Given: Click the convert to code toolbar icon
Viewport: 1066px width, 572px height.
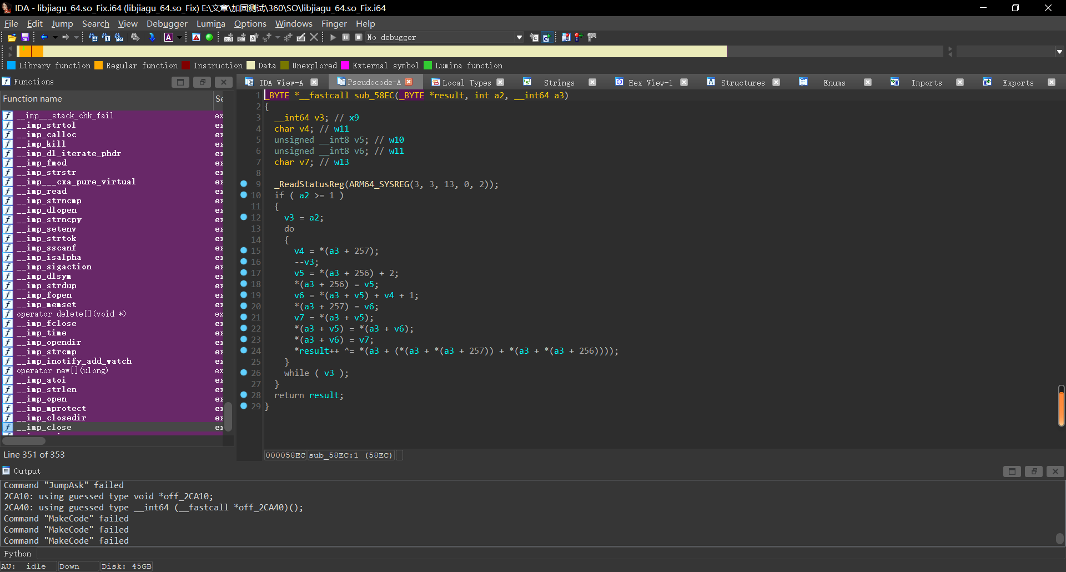Looking at the screenshot, I should coord(229,37).
